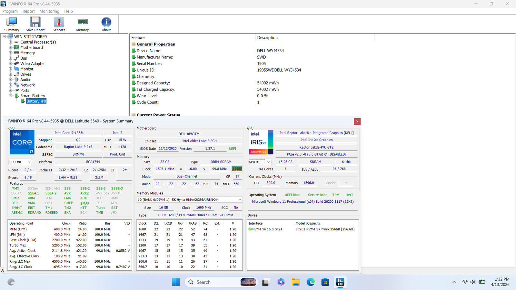Expand the Memory node in the device tree

(x=10, y=53)
